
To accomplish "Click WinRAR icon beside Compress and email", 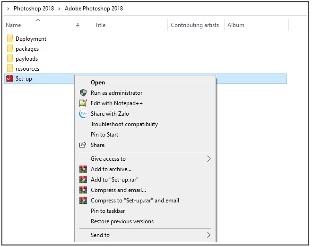I will coord(83,190).
